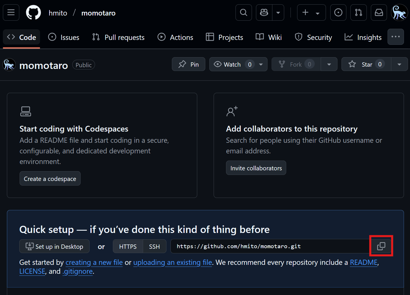Show more repository tabs with ellipsis button

point(396,37)
